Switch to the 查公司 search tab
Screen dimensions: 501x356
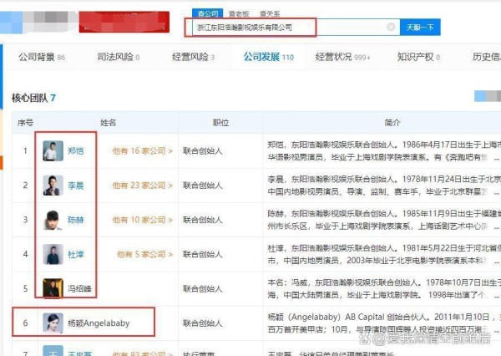point(207,13)
